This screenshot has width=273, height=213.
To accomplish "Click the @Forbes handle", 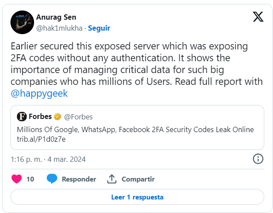I will pyautogui.click(x=79, y=117).
